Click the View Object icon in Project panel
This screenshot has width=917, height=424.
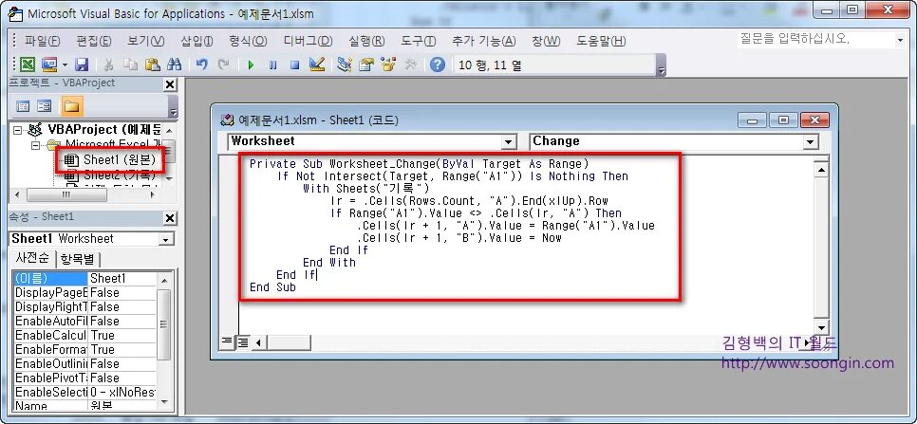(x=45, y=106)
